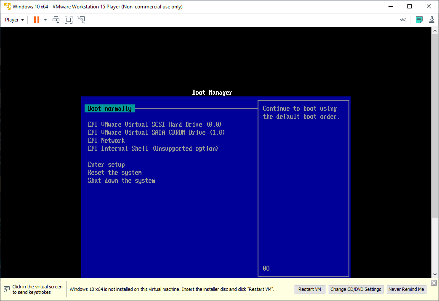Select Shut down the system entry
Image resolution: width=439 pixels, height=301 pixels.
pyautogui.click(x=122, y=181)
